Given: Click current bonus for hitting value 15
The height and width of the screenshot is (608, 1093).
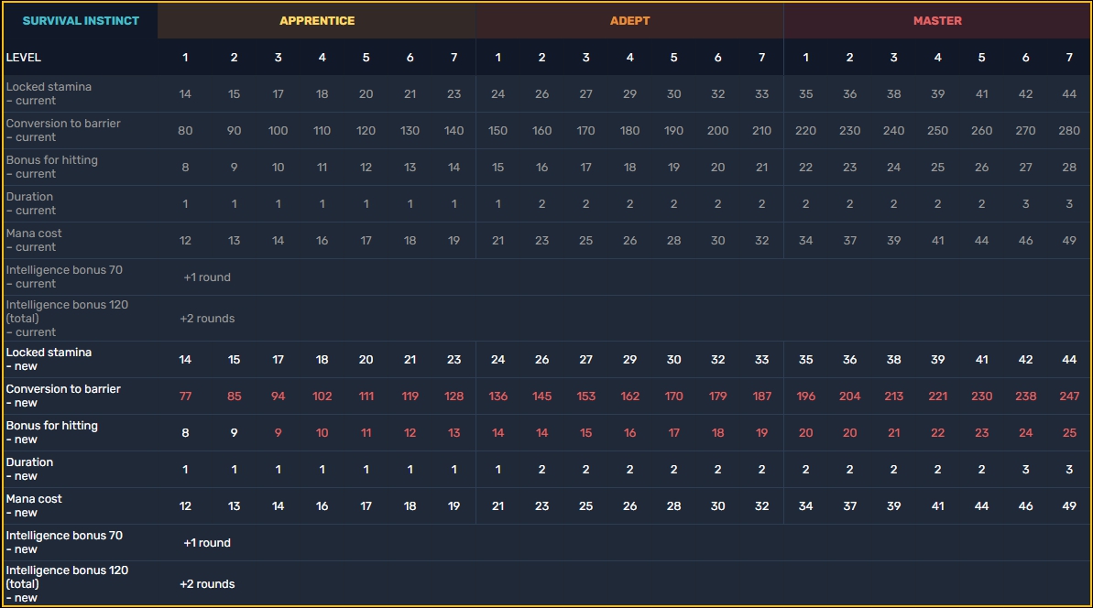Looking at the screenshot, I should point(497,168).
